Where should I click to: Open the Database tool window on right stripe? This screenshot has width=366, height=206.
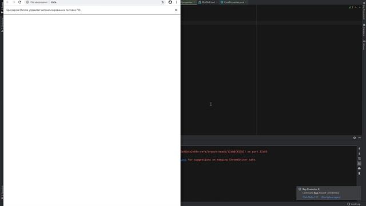(x=364, y=30)
